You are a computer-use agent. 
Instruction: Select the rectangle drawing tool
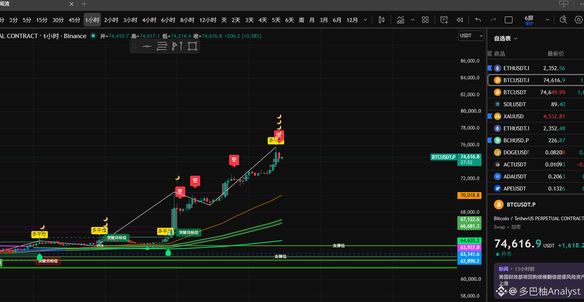click(193, 46)
